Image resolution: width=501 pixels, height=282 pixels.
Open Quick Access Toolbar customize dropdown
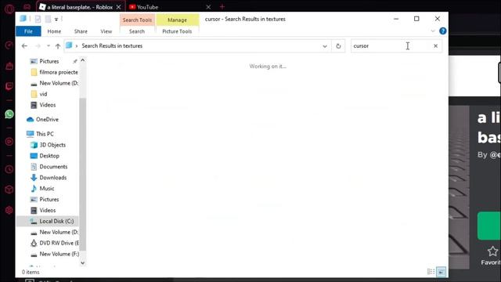[56, 20]
